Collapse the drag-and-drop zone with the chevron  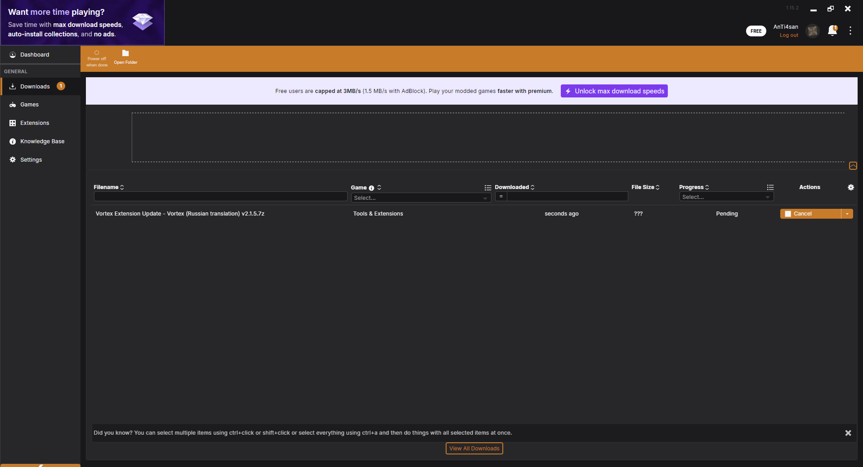pyautogui.click(x=853, y=166)
